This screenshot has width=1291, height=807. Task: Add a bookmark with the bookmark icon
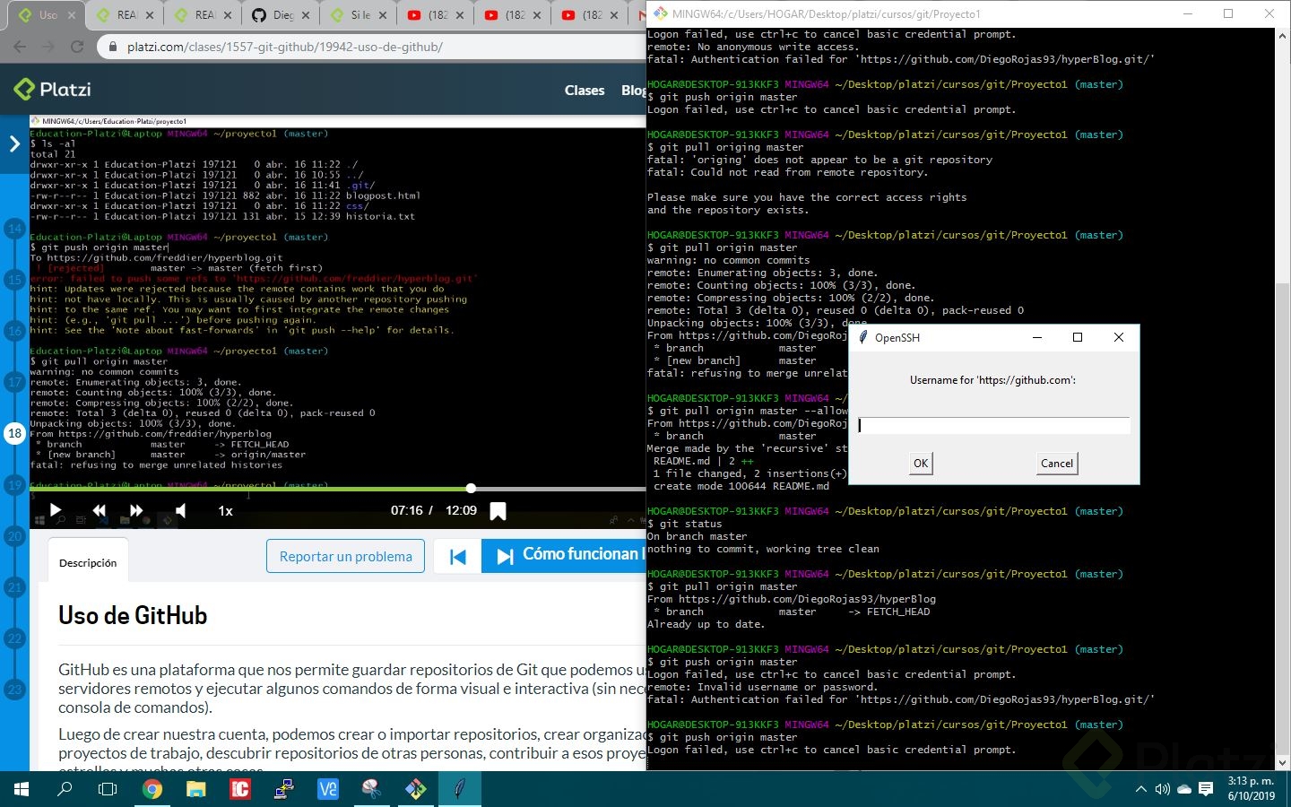coord(498,511)
